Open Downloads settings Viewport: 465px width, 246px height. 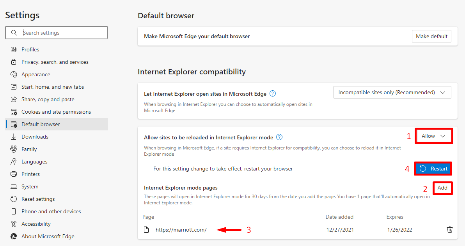coord(57,137)
